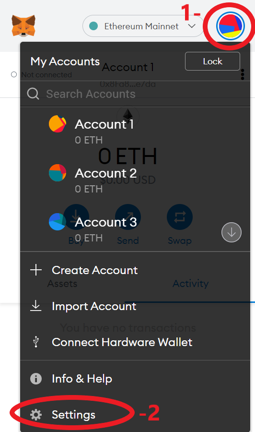Click the Create Account plus icon
This screenshot has width=255, height=432.
(x=36, y=270)
